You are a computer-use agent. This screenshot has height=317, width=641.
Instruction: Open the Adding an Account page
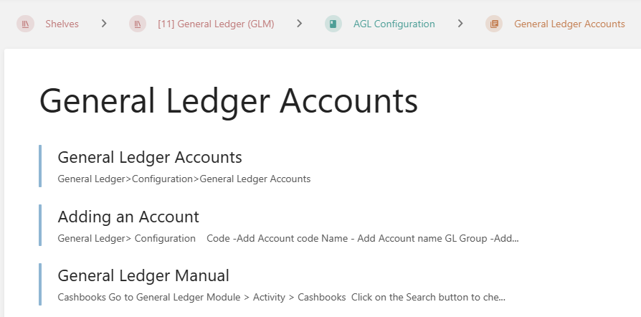click(128, 217)
